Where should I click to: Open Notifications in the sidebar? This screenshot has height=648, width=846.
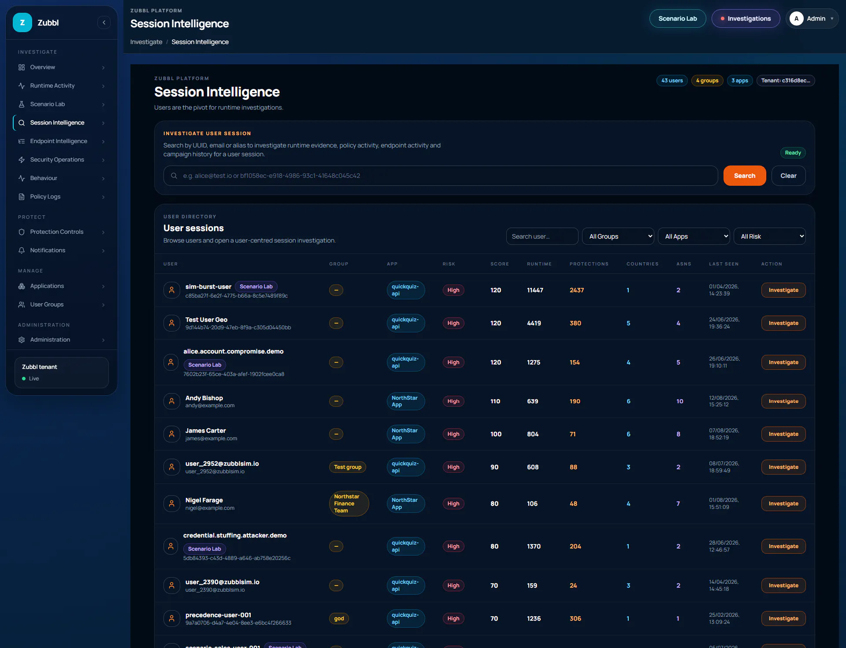coord(62,250)
